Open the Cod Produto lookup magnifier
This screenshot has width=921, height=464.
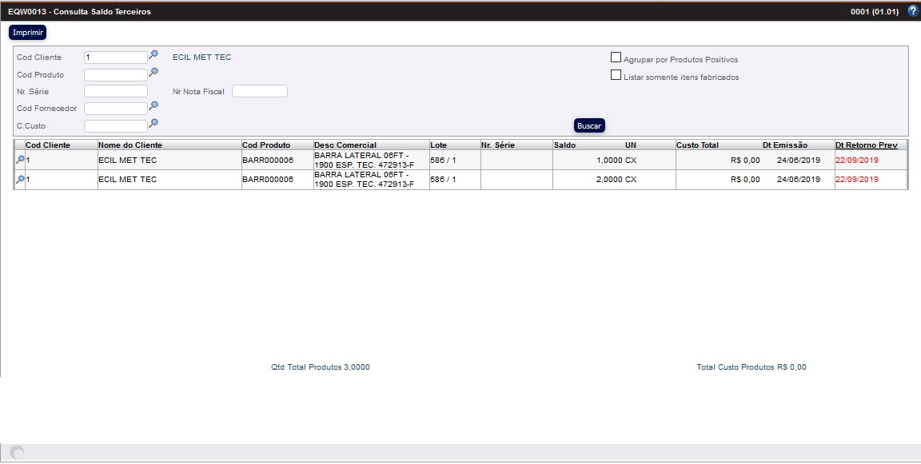(x=153, y=73)
